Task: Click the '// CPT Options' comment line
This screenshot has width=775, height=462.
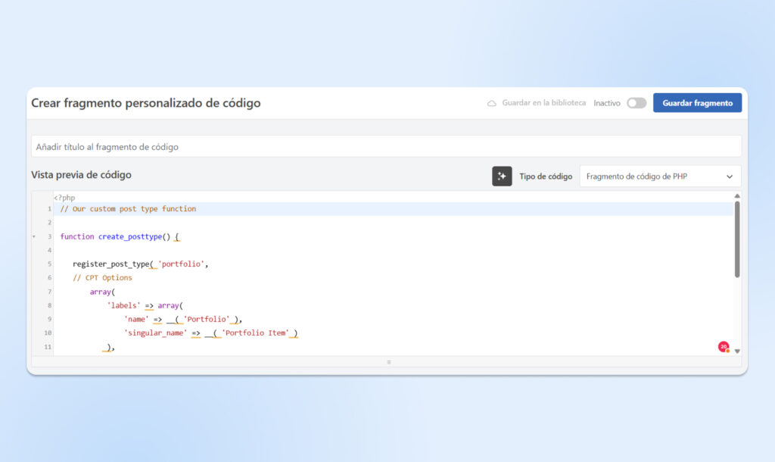Action: [102, 278]
